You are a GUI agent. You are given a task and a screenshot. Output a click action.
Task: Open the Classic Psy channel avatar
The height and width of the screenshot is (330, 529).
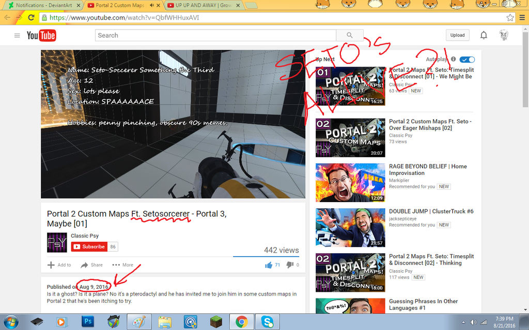click(x=57, y=242)
